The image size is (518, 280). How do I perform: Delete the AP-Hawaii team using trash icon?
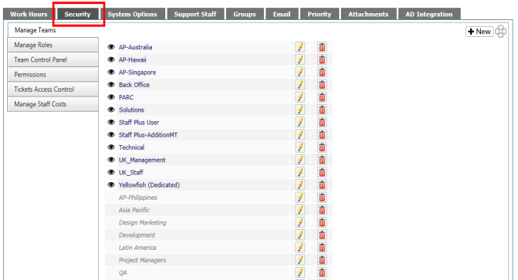pos(322,59)
